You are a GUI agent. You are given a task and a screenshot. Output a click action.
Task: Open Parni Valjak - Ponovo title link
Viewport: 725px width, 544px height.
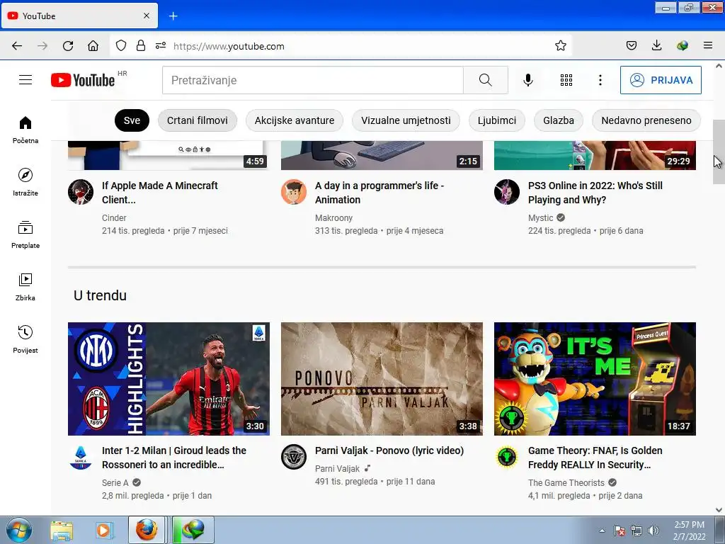tap(389, 450)
